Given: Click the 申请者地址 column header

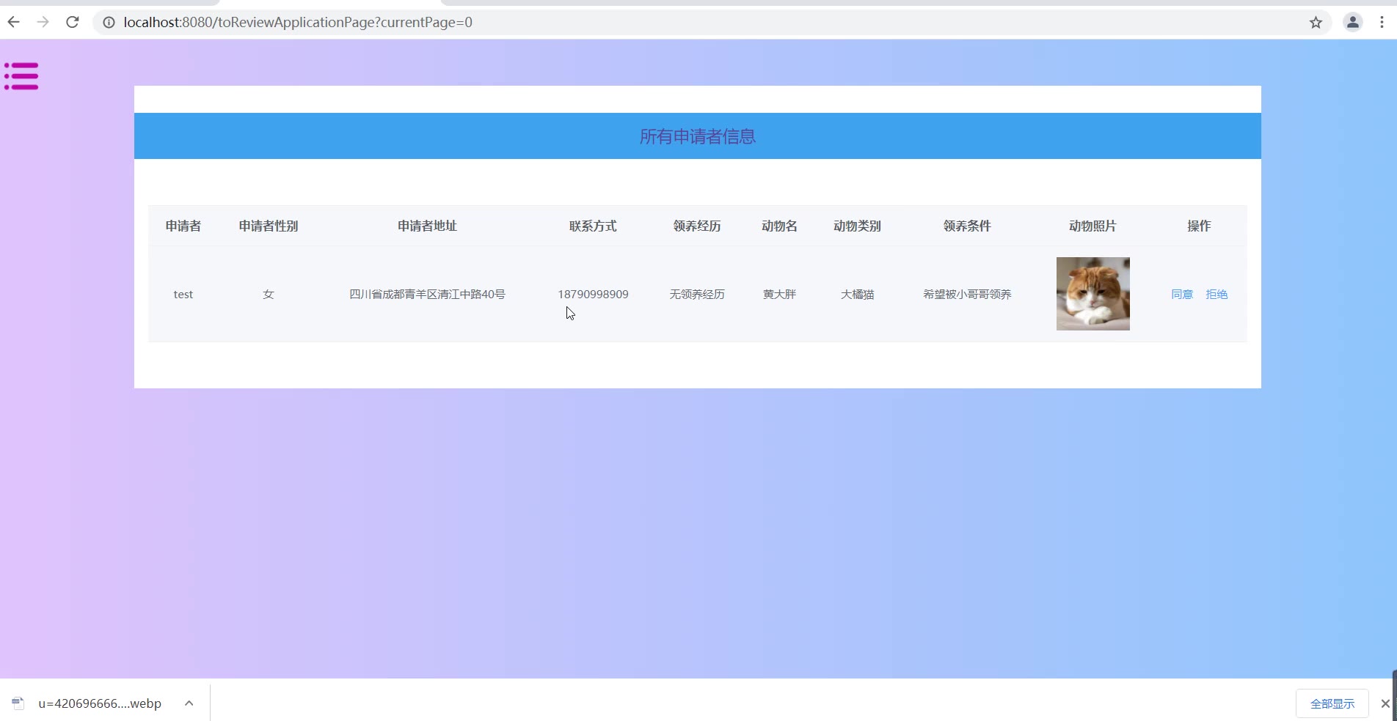Looking at the screenshot, I should [x=427, y=226].
